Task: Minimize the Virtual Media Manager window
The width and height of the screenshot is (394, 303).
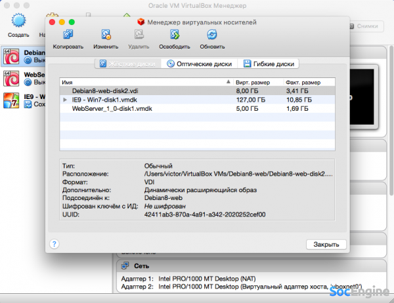Action: 62,22
